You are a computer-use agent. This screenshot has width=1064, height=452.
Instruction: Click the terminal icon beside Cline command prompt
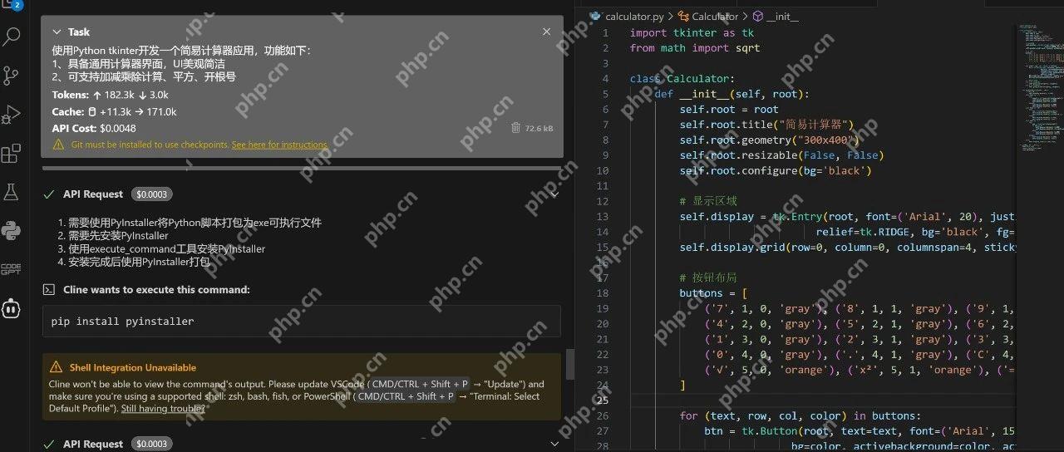coord(49,290)
